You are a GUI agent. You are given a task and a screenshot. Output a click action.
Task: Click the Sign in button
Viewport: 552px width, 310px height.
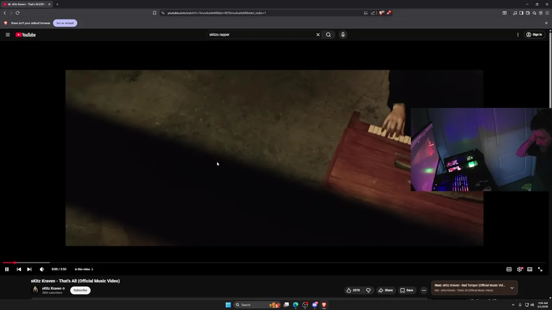[534, 34]
